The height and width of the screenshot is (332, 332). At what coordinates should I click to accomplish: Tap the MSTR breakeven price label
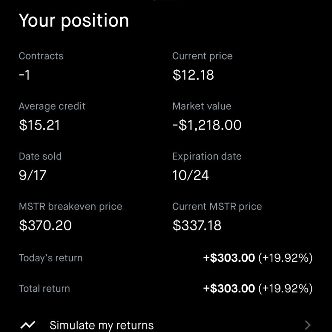click(x=70, y=207)
